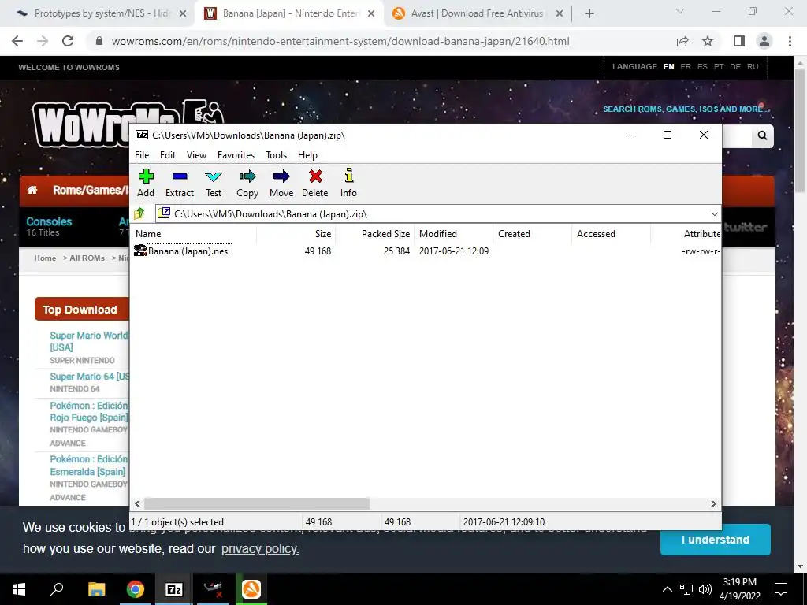Viewport: 807px width, 605px height.
Task: Open Super Mario 64 top download link
Action: tap(90, 376)
